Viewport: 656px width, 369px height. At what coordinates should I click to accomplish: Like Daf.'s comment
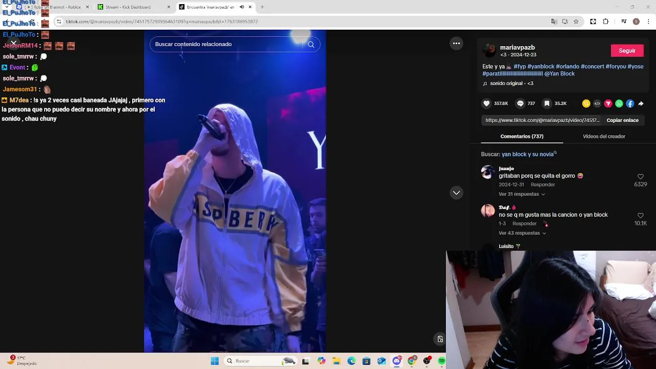click(640, 216)
